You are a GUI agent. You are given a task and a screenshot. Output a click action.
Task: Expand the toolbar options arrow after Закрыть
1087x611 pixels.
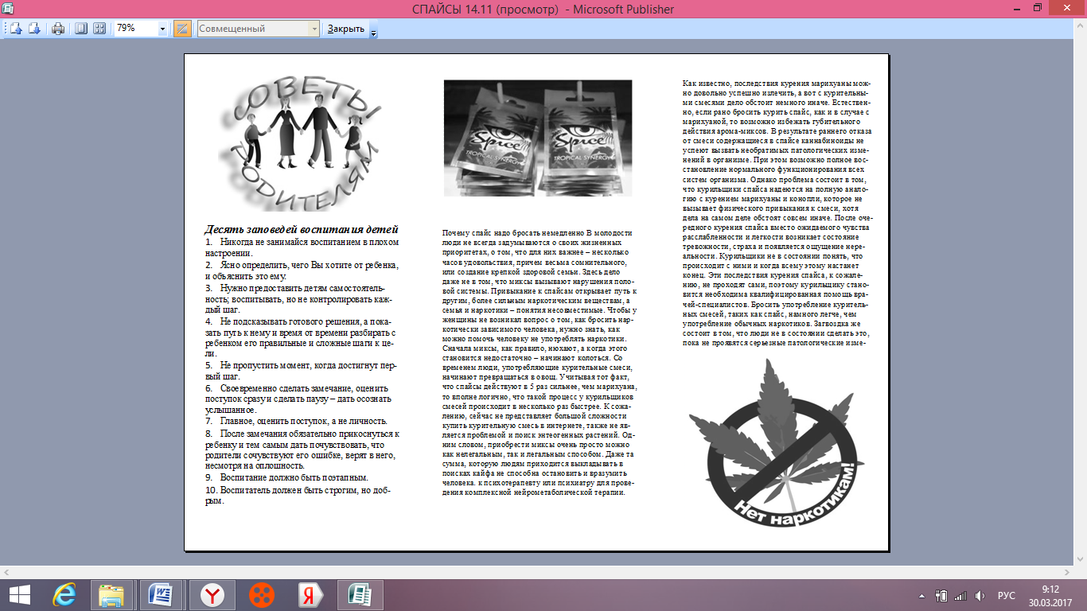373,31
